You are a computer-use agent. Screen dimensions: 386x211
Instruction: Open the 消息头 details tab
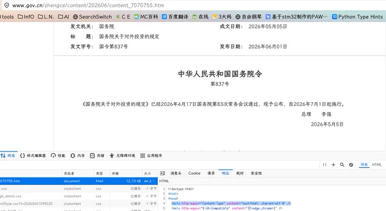(176, 174)
